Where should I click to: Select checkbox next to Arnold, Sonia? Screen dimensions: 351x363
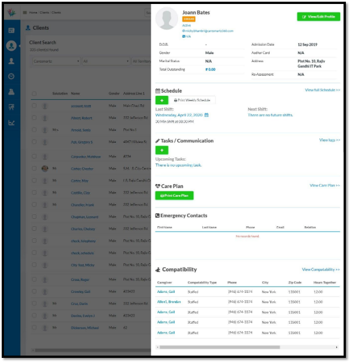coord(34,130)
